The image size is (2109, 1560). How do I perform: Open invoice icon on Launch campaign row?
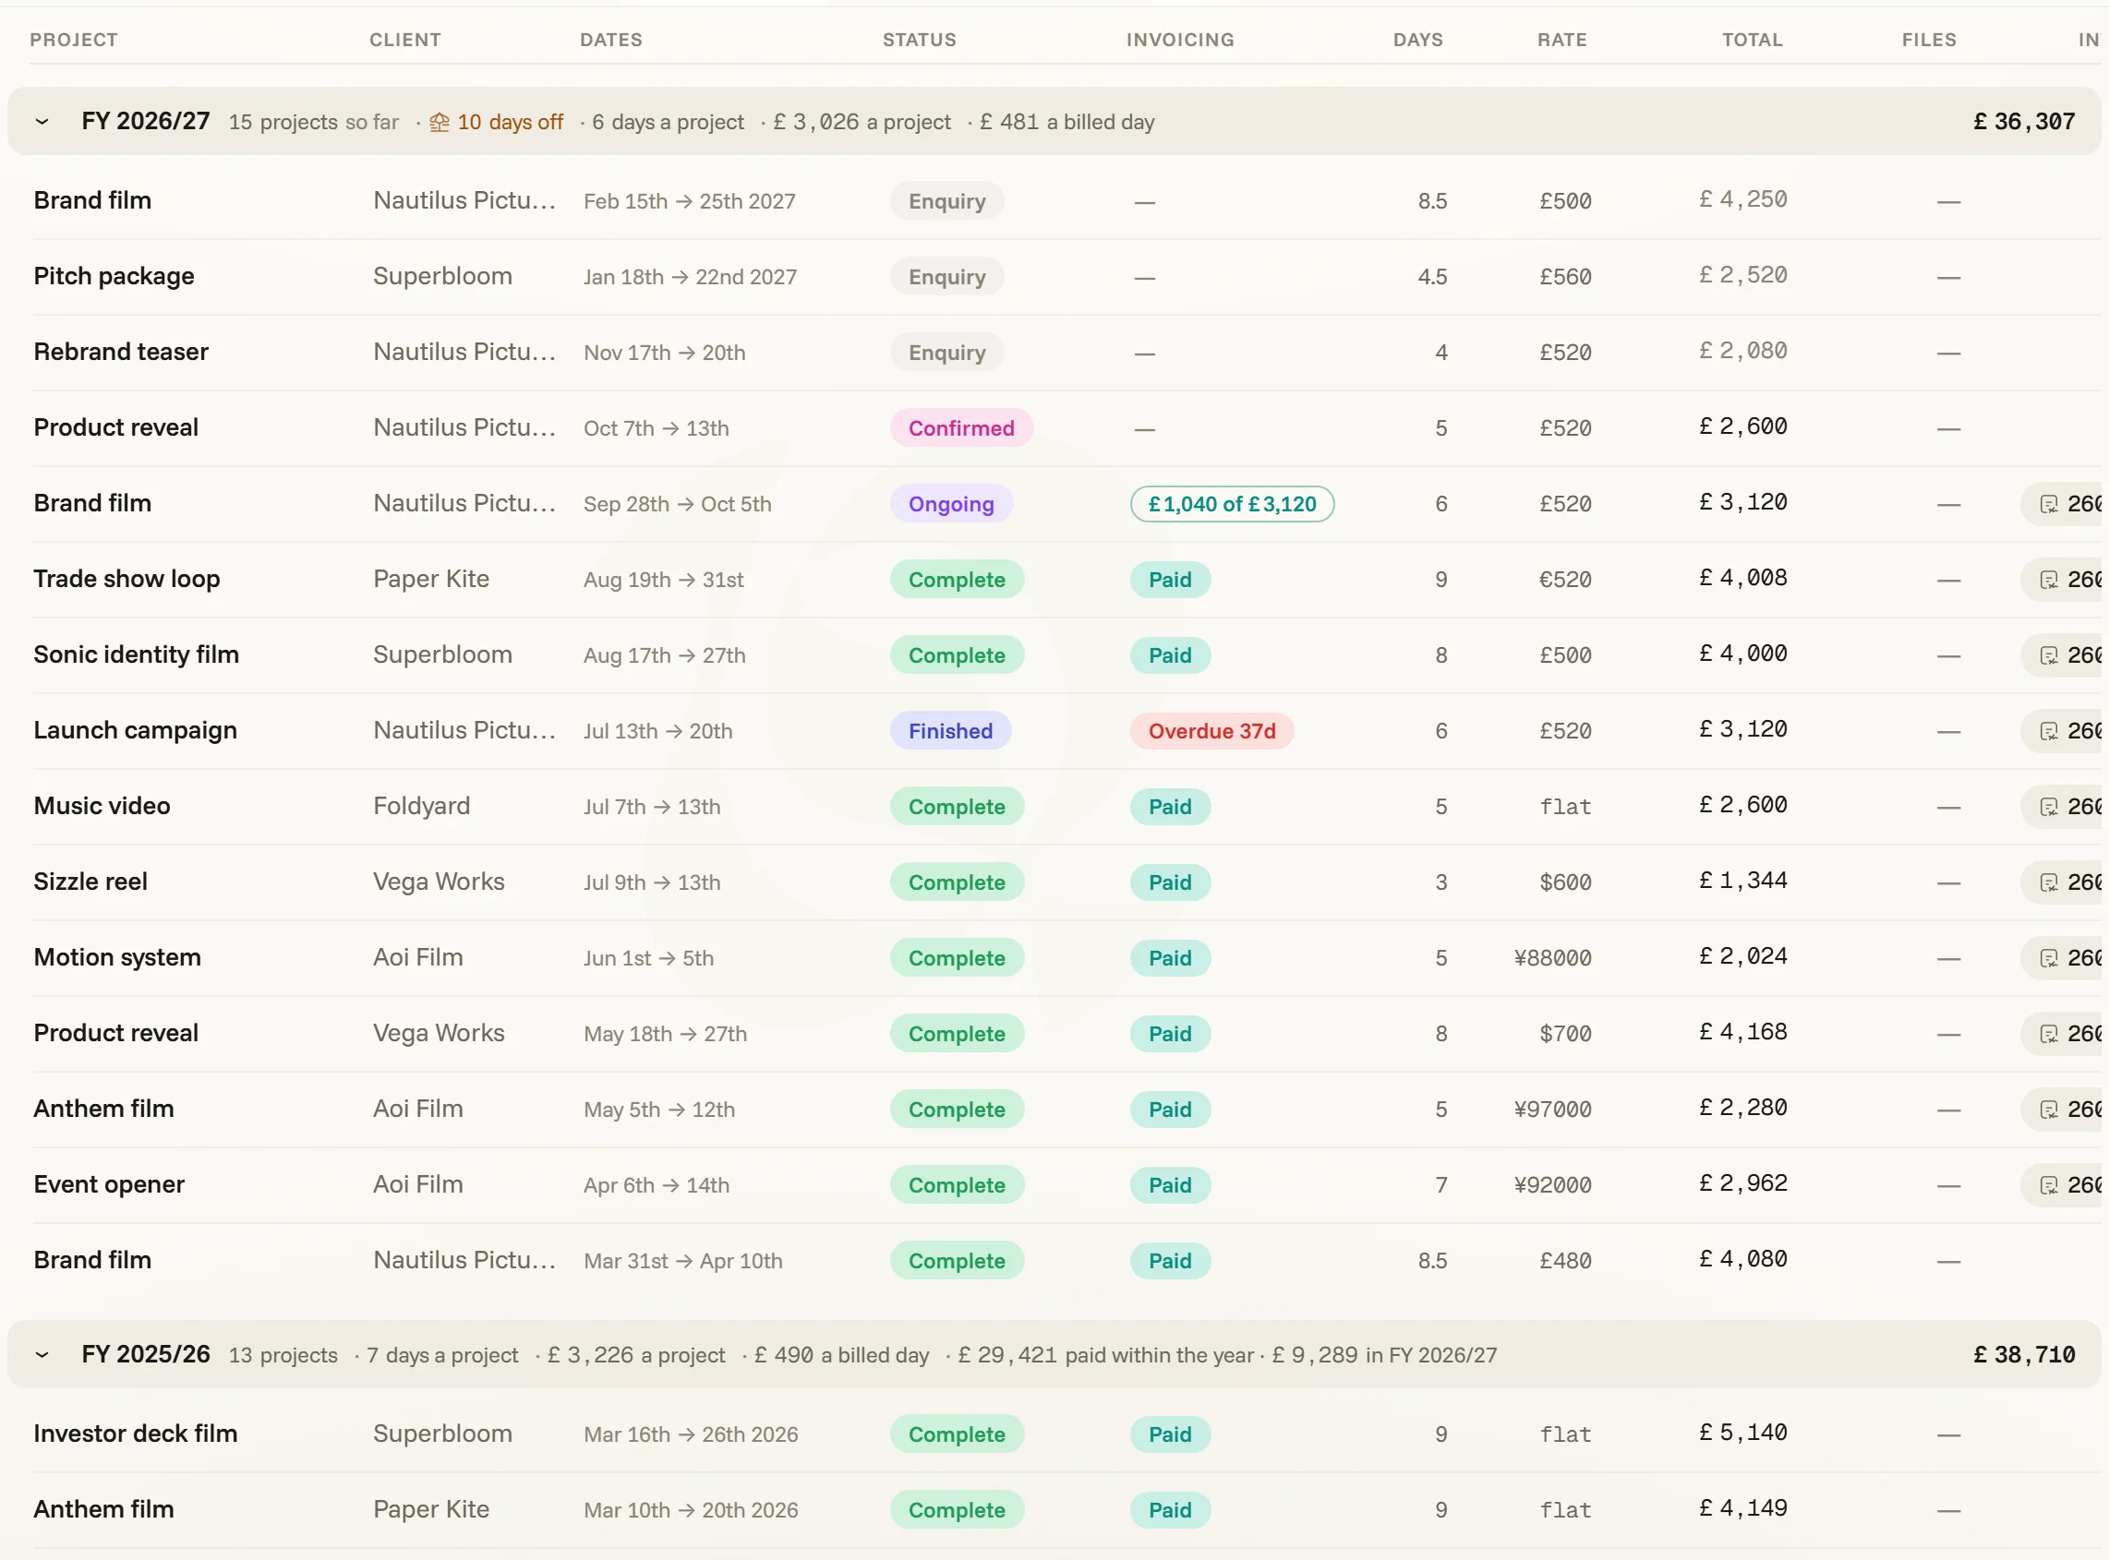click(2049, 731)
